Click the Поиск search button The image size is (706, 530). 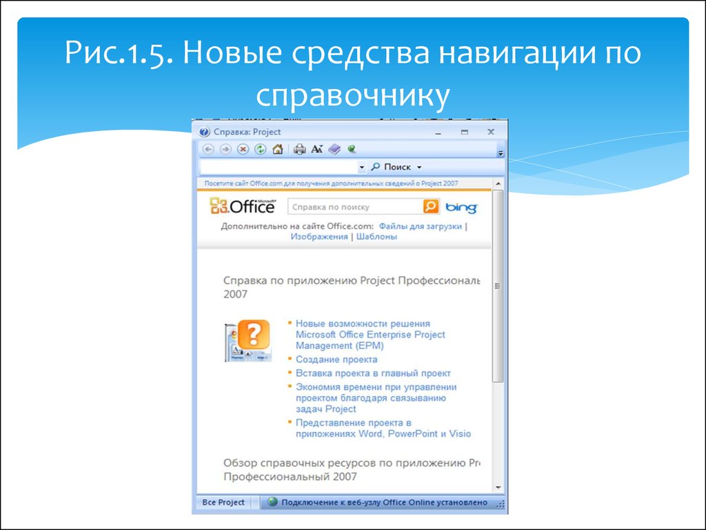coord(391,167)
